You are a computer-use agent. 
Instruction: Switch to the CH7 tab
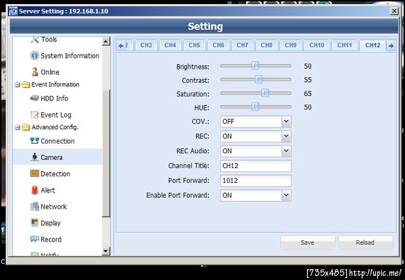(242, 45)
